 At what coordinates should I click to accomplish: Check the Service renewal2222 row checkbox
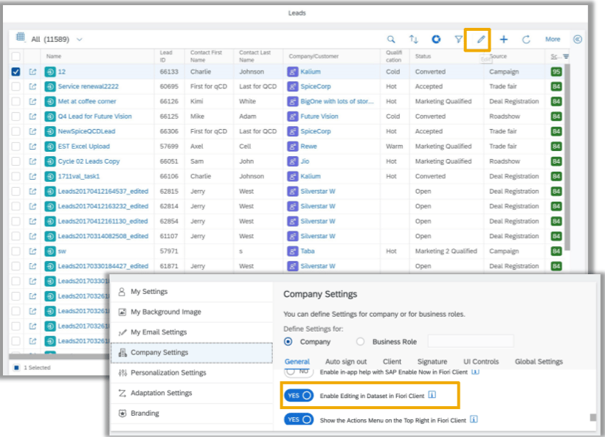(15, 86)
